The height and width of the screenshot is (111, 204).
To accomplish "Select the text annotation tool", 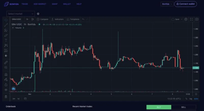I will click(x=6, y=40).
